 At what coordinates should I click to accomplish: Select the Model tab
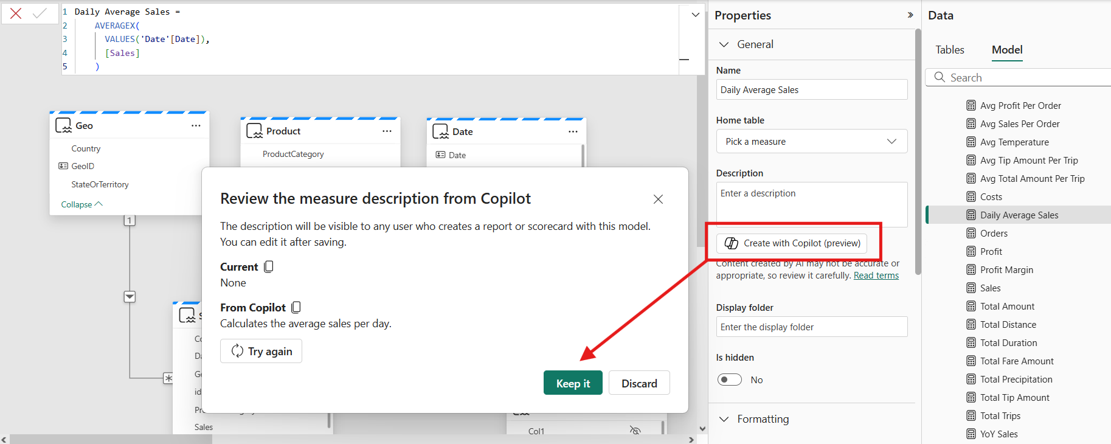(1007, 50)
